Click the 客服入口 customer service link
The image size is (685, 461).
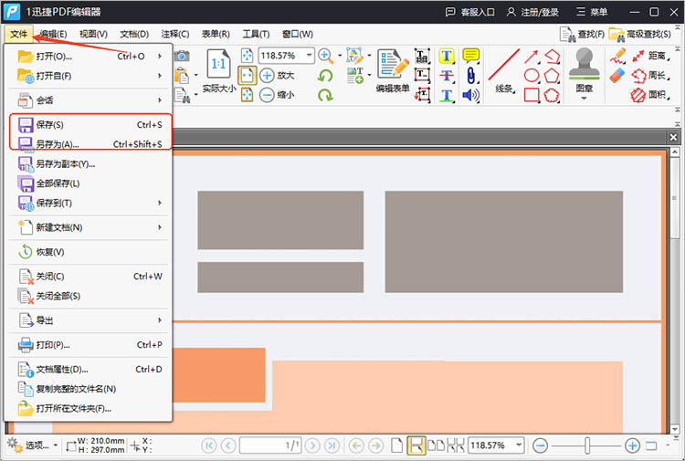470,12
